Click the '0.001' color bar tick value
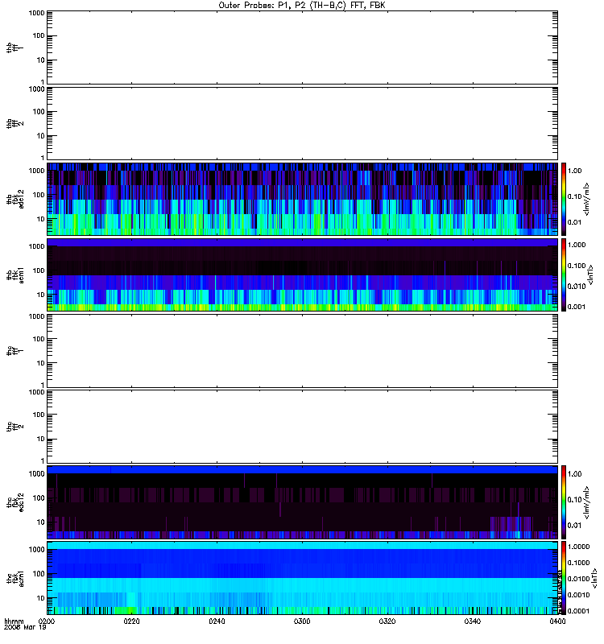 pyautogui.click(x=577, y=307)
